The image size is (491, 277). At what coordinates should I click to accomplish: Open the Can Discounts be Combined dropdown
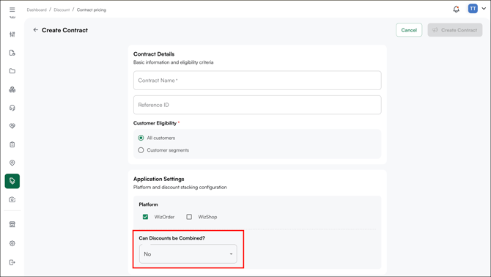pos(188,254)
